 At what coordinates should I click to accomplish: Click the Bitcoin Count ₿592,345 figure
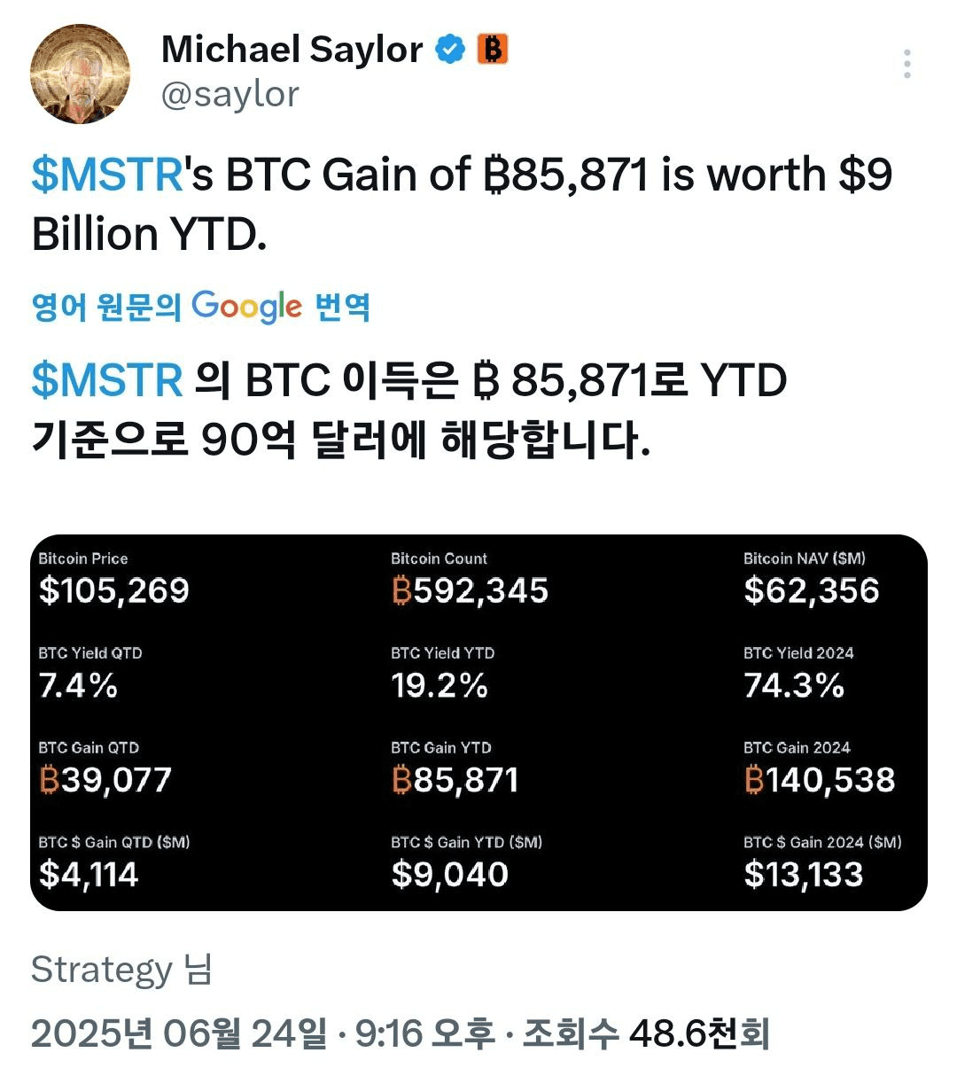[470, 591]
